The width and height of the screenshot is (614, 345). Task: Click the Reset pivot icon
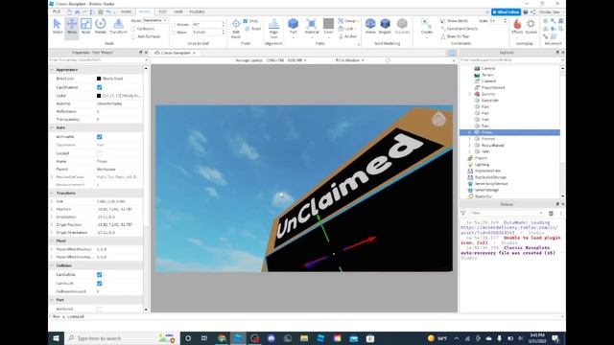pyautogui.click(x=248, y=29)
